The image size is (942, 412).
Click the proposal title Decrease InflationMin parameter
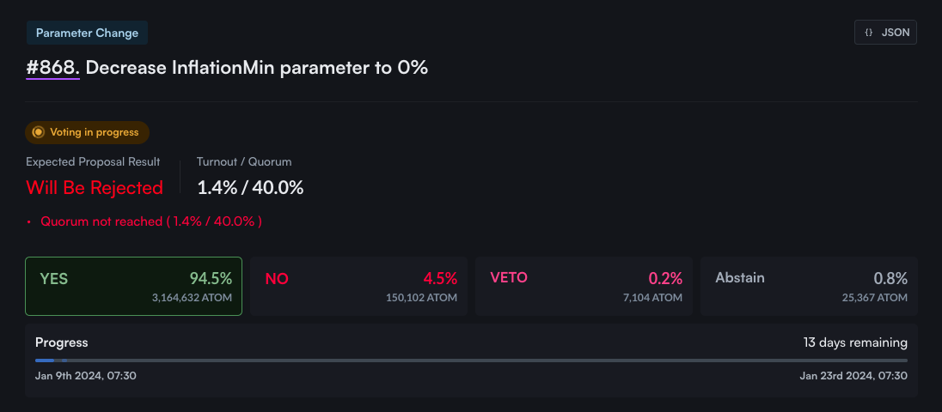coord(256,68)
